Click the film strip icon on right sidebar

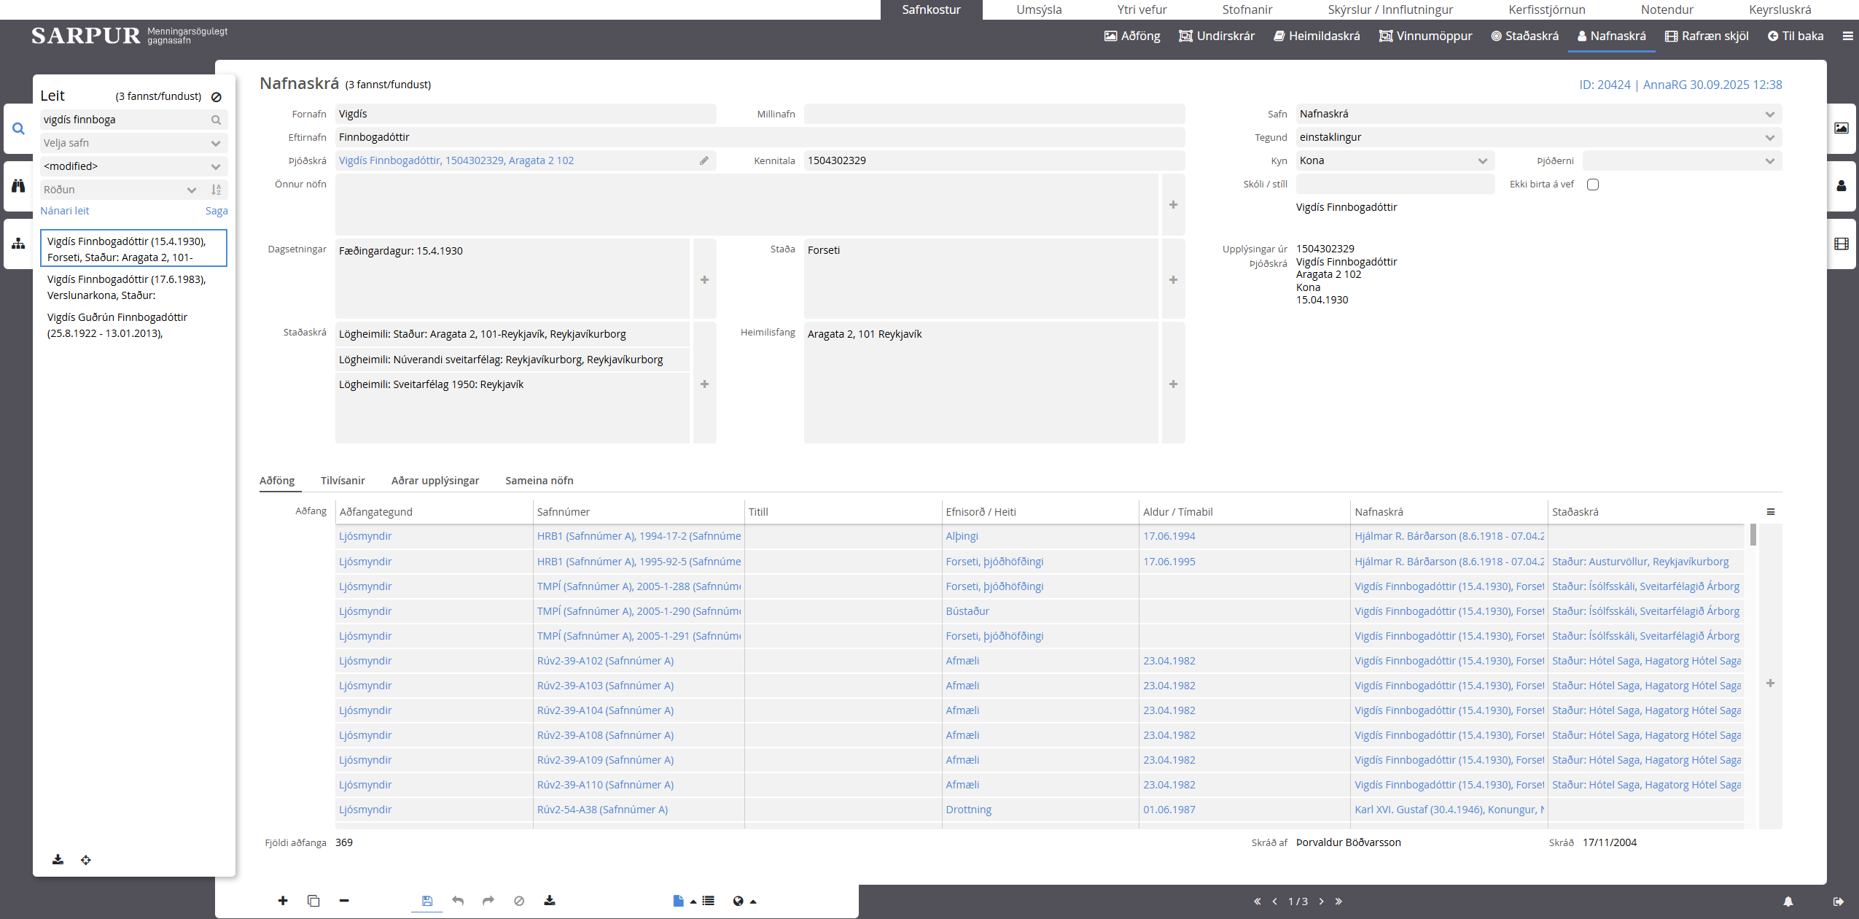pos(1841,244)
